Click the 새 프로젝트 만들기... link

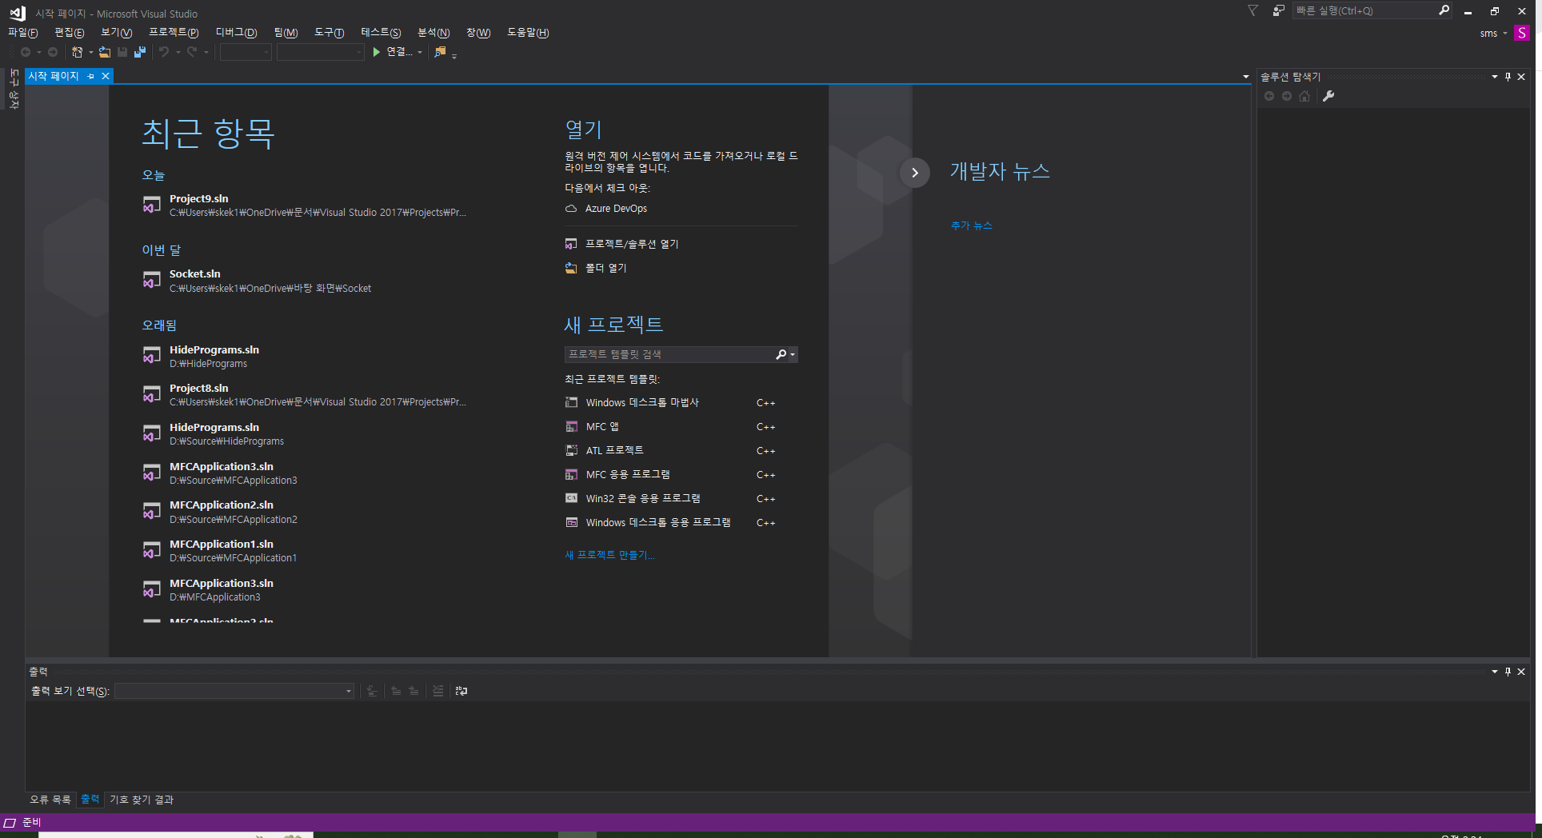(x=609, y=555)
